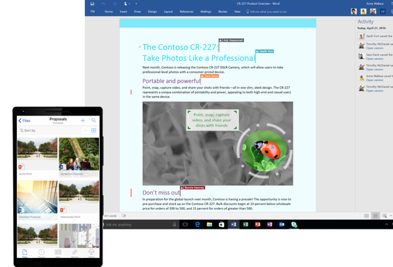
Task: Open version under last Timothy McDaniel entry
Action: click(x=374, y=91)
